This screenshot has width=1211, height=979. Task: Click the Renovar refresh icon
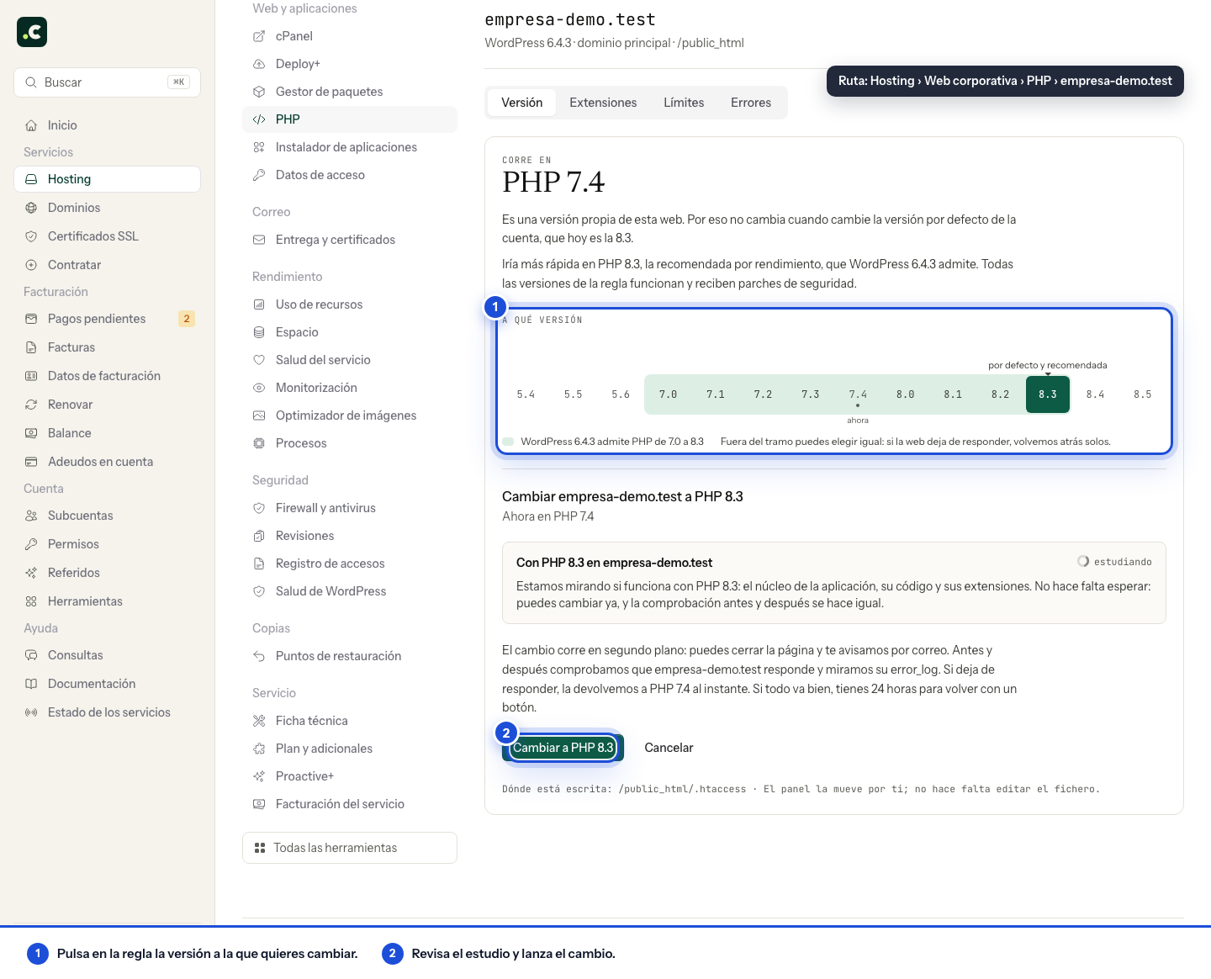[x=31, y=405]
